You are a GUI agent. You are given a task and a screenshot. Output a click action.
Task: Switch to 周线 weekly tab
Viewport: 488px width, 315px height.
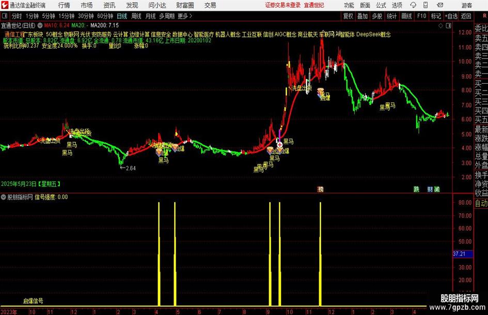click(x=136, y=16)
